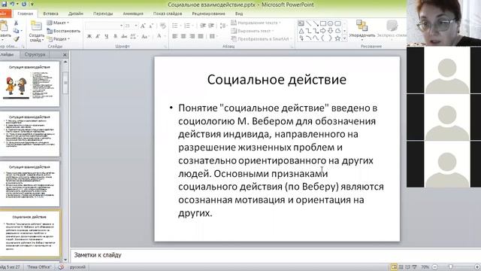Toggle align text left

pos(175,36)
